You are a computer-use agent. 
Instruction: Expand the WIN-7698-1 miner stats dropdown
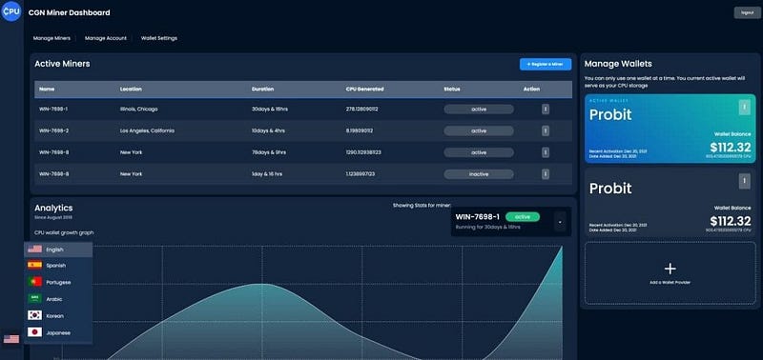(x=560, y=222)
